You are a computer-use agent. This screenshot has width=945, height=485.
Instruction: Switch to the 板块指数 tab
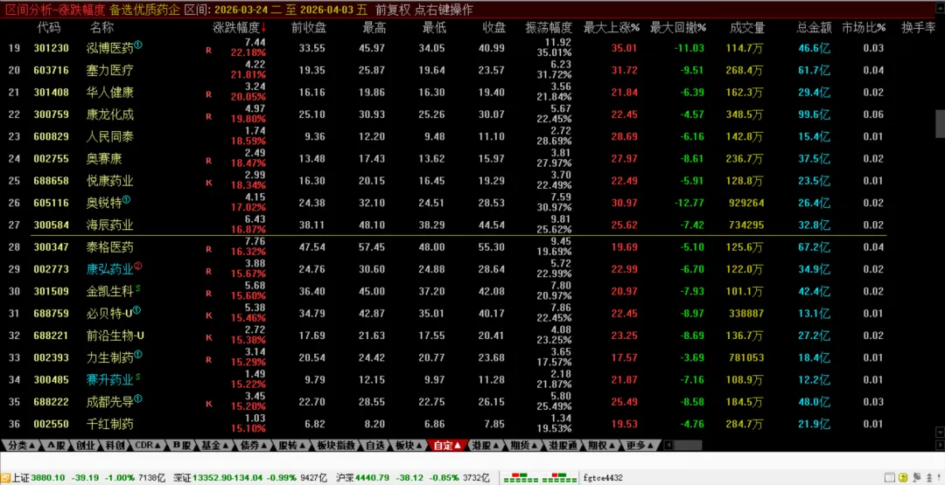point(336,446)
